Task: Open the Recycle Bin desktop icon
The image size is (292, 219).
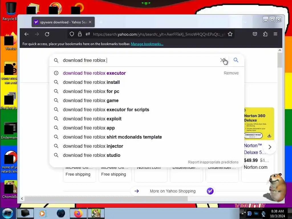Action: coord(11,11)
